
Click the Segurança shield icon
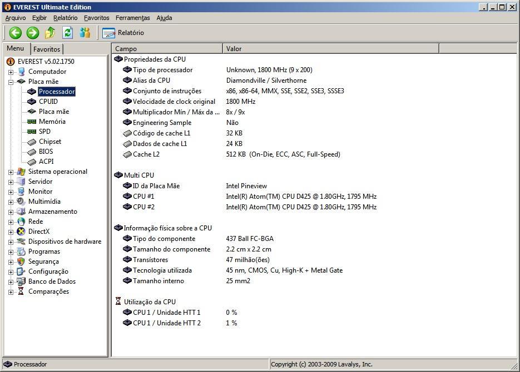point(21,262)
